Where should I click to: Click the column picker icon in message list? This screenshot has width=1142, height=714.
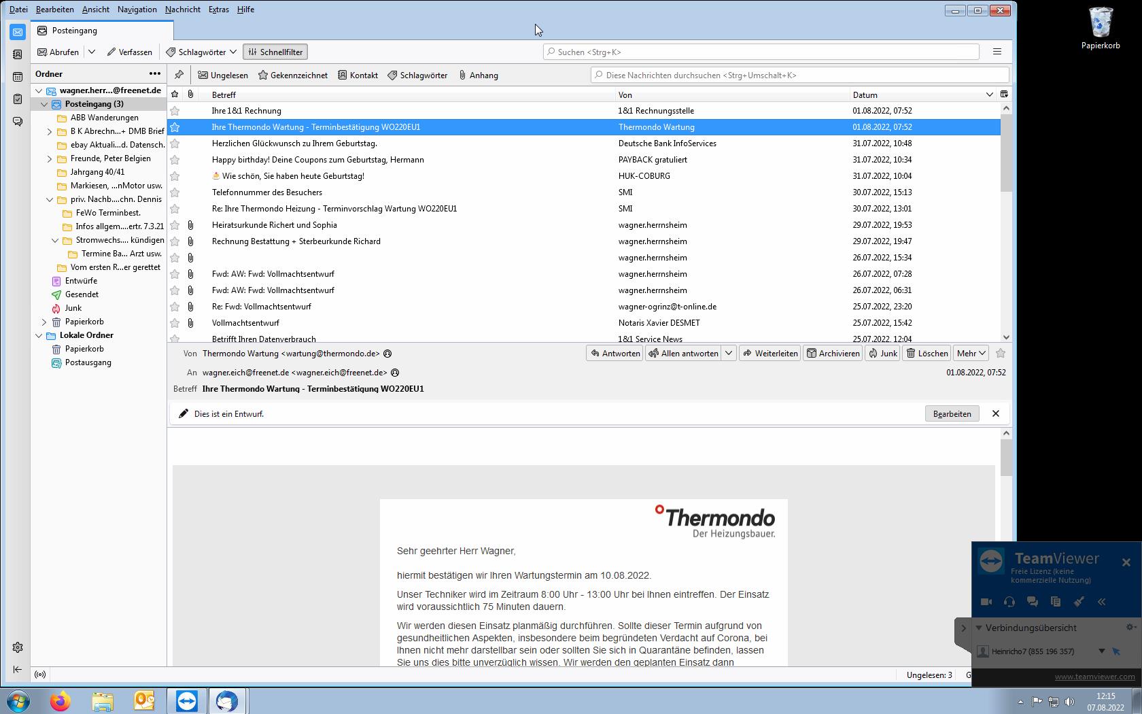click(x=1004, y=95)
